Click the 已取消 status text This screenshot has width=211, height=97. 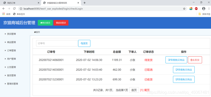(x=149, y=70)
